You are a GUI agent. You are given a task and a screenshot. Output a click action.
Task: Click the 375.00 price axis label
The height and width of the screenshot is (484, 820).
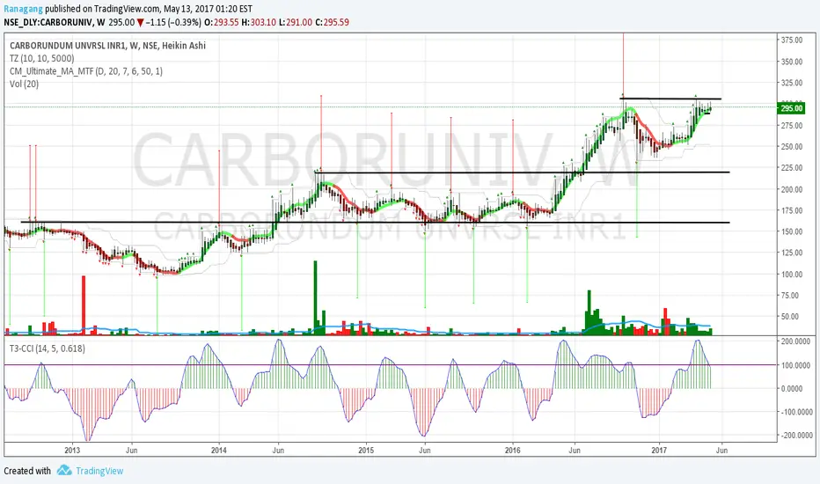[792, 40]
